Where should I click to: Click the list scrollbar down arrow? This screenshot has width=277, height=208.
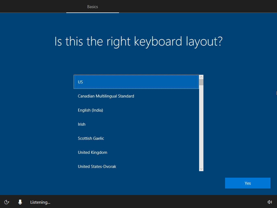[201, 169]
